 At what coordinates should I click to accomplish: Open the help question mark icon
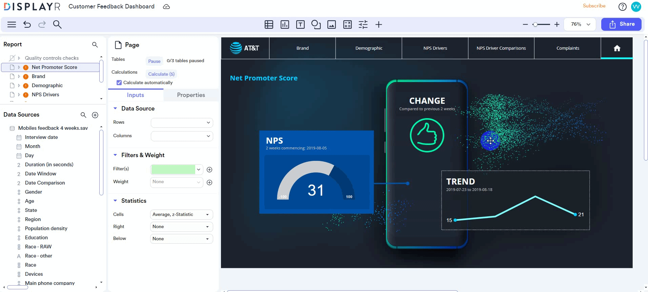click(x=623, y=7)
